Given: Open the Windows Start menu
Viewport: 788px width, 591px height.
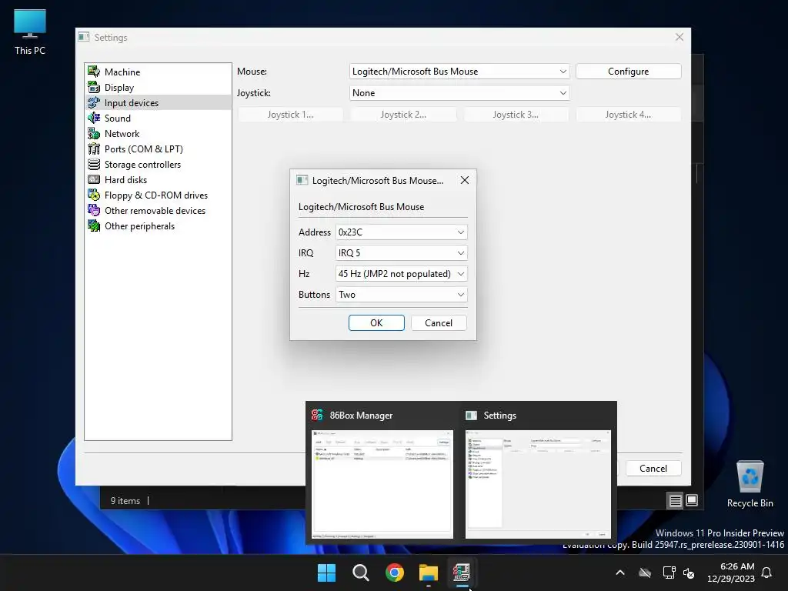Looking at the screenshot, I should point(326,573).
